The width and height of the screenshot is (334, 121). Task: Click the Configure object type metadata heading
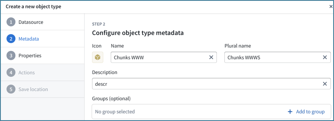pos(138,33)
